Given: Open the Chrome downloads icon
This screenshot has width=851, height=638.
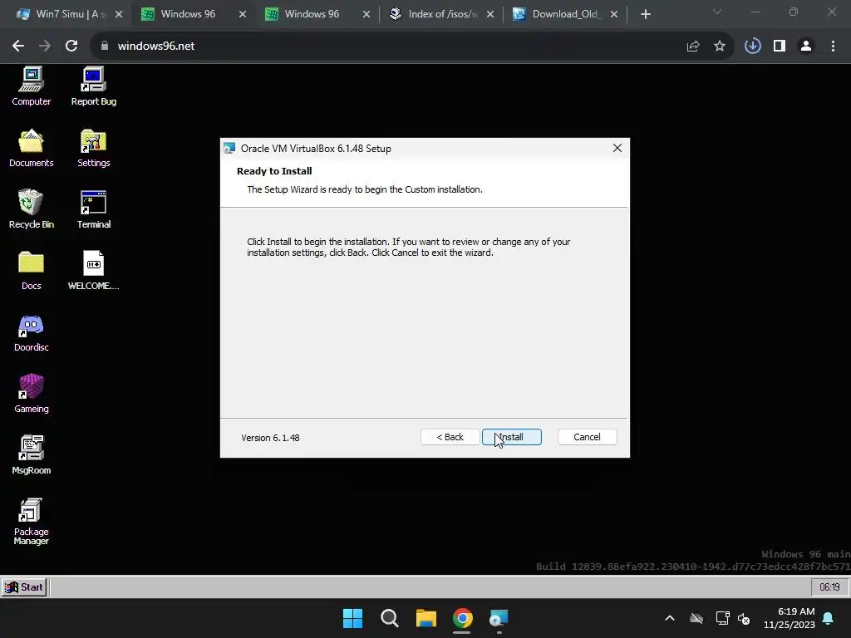Looking at the screenshot, I should pyautogui.click(x=752, y=47).
